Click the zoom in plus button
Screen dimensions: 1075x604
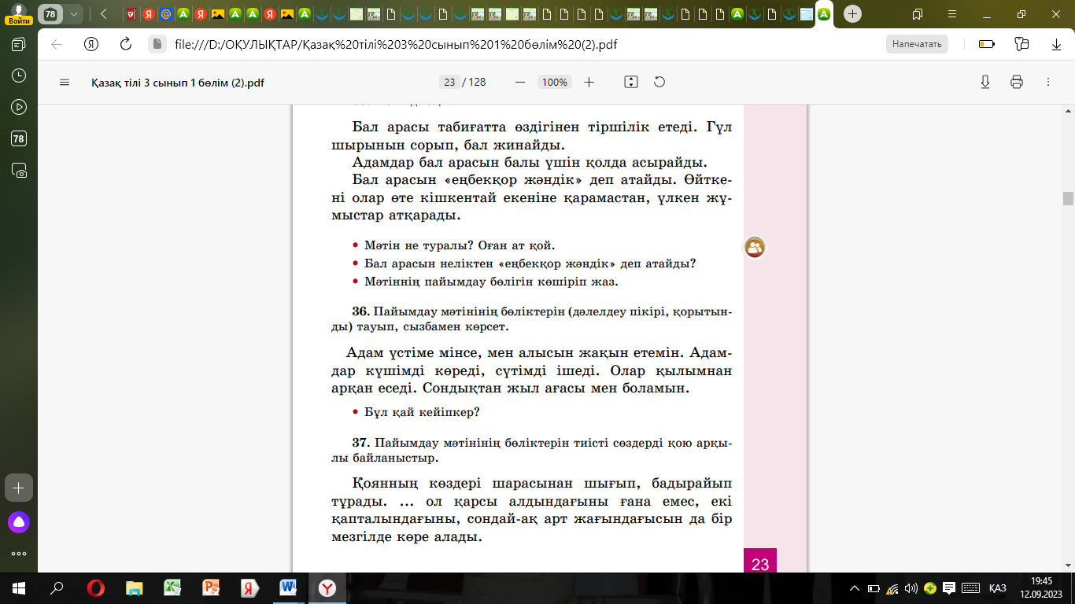(589, 82)
